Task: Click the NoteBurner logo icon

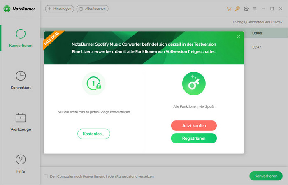Action: pos(7,9)
